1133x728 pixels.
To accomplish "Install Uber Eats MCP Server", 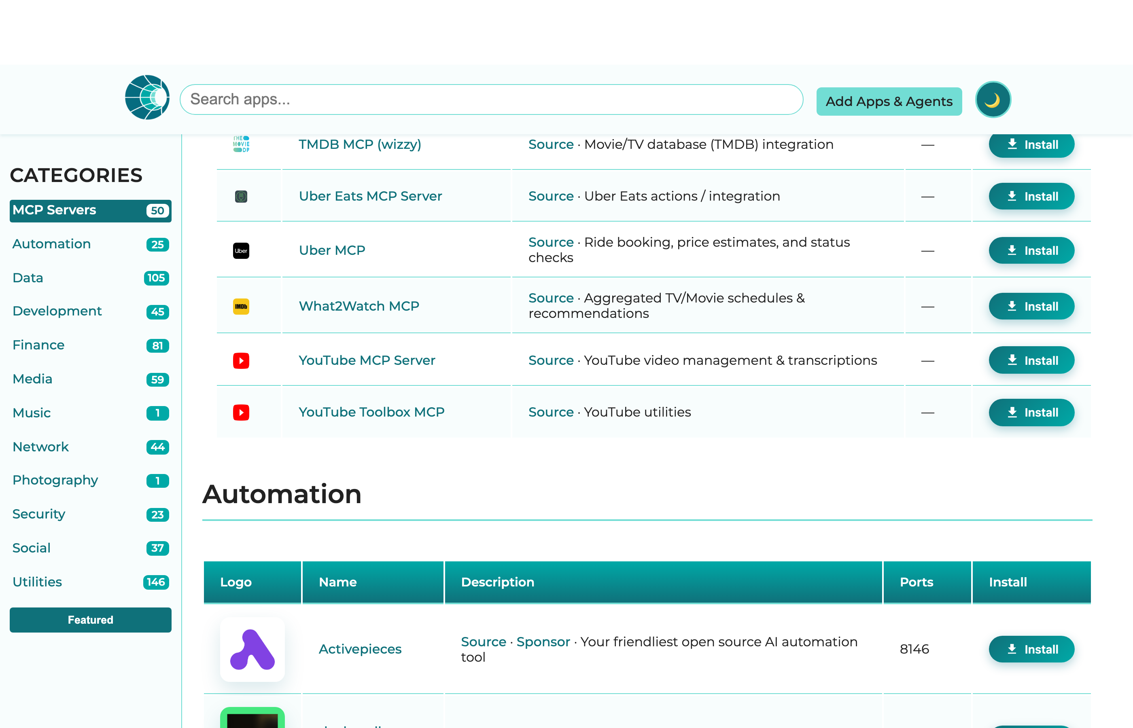I will [1031, 196].
